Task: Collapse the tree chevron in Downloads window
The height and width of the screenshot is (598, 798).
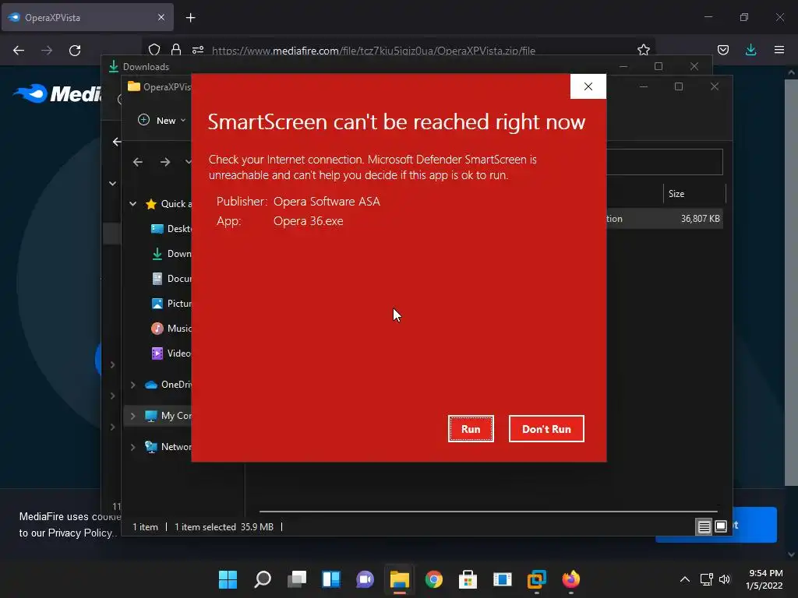Action: (112, 184)
